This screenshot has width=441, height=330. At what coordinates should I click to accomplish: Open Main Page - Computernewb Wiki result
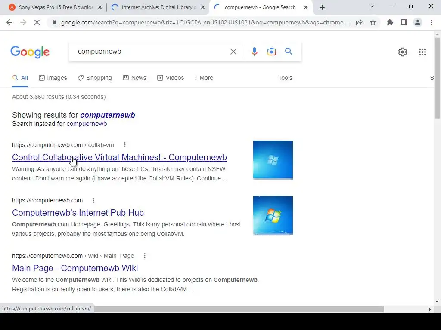tap(75, 268)
